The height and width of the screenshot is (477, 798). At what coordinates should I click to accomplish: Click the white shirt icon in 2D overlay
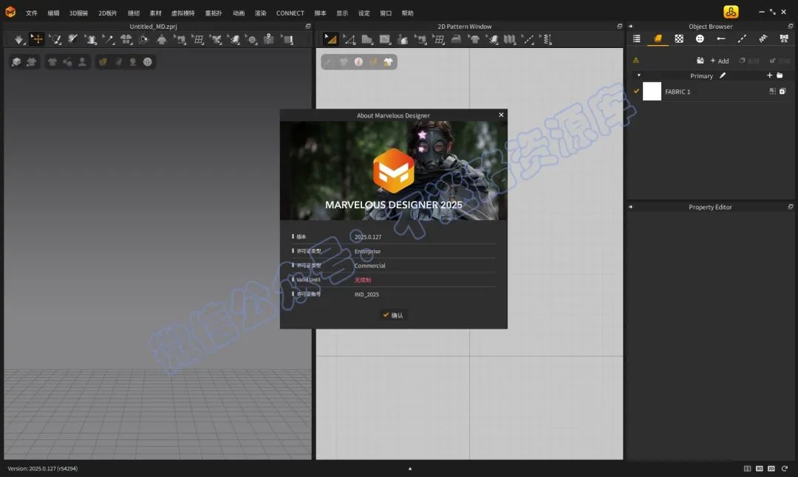(x=389, y=62)
